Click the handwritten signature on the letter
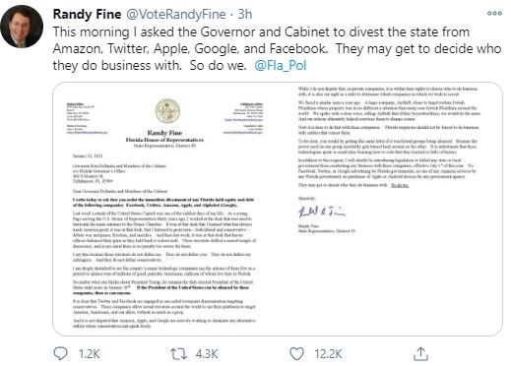 click(321, 212)
